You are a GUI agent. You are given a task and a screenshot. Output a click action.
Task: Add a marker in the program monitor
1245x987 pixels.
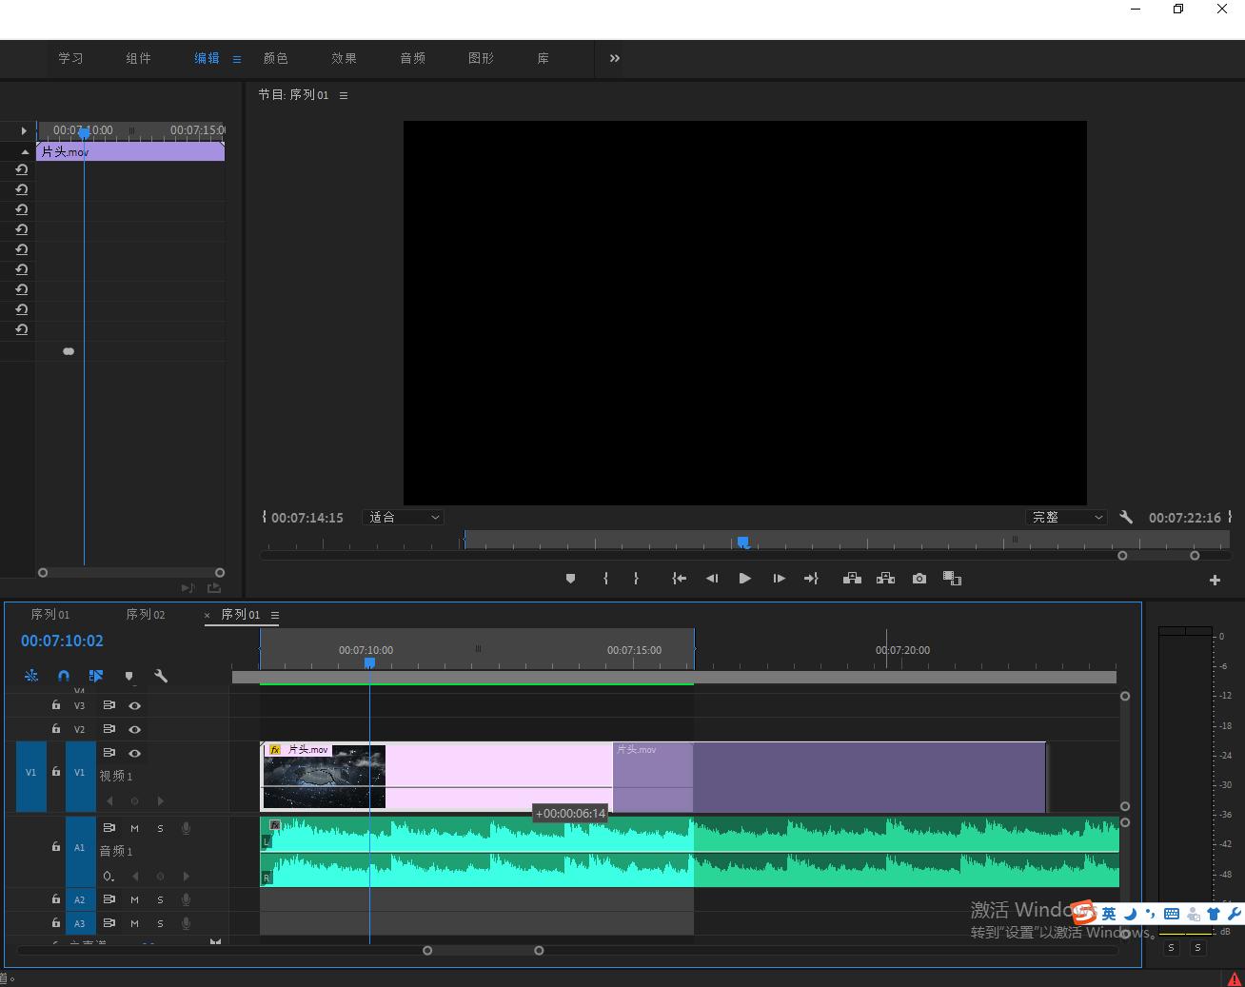pos(570,579)
